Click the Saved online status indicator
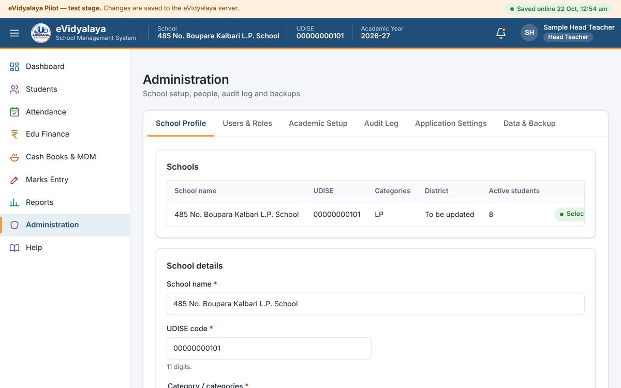The height and width of the screenshot is (388, 621). [558, 9]
